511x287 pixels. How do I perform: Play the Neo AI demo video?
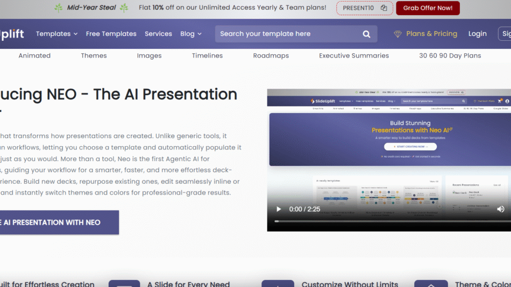point(279,209)
